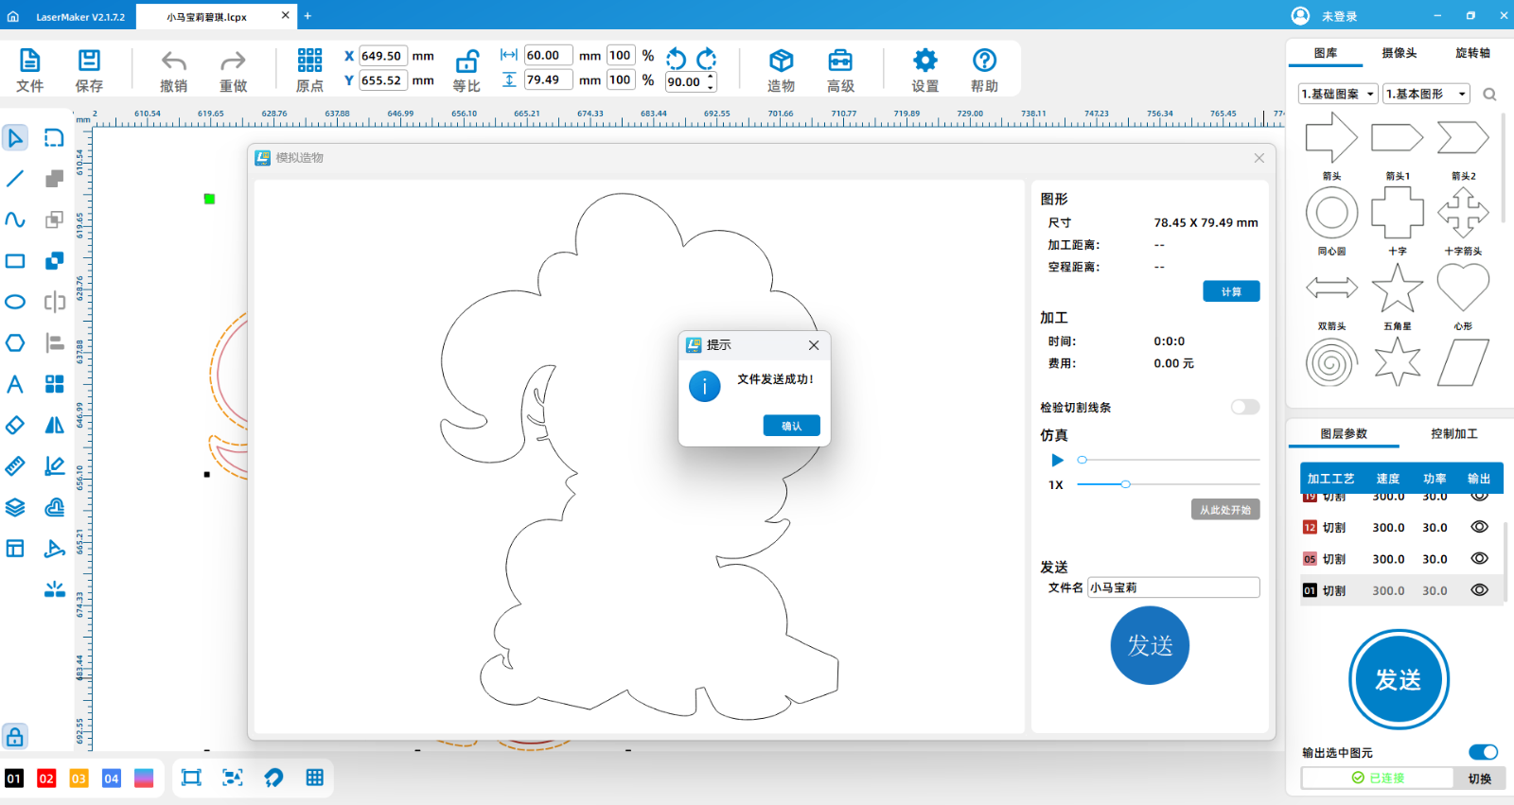Click the rotation angle stepper arrows
Screen dimensions: 1514x805
[x=711, y=82]
